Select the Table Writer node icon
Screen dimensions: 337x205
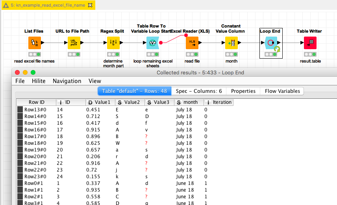click(x=310, y=43)
